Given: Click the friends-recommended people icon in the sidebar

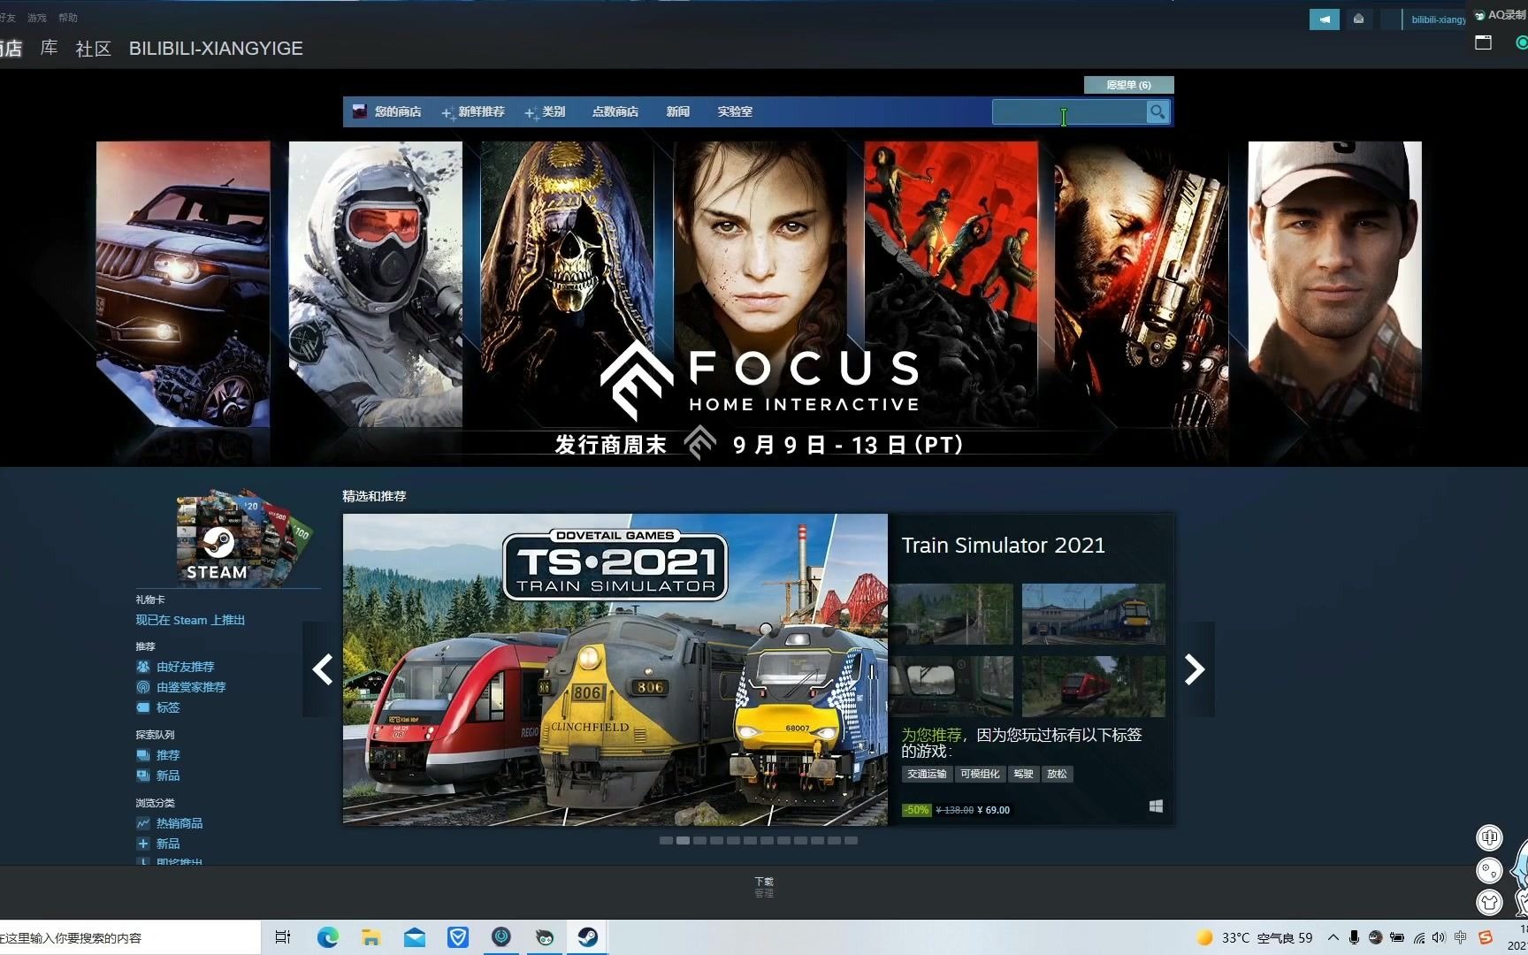Looking at the screenshot, I should tap(143, 667).
